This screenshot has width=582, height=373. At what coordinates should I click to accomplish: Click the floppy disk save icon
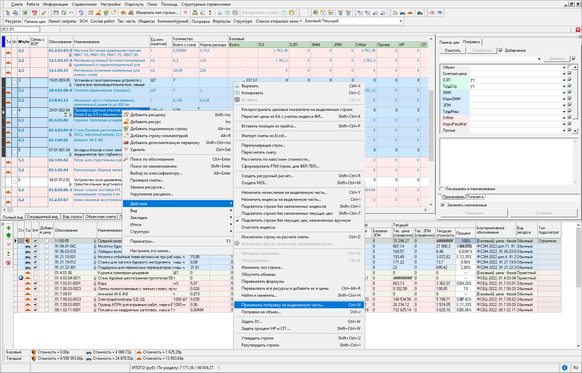[56, 13]
